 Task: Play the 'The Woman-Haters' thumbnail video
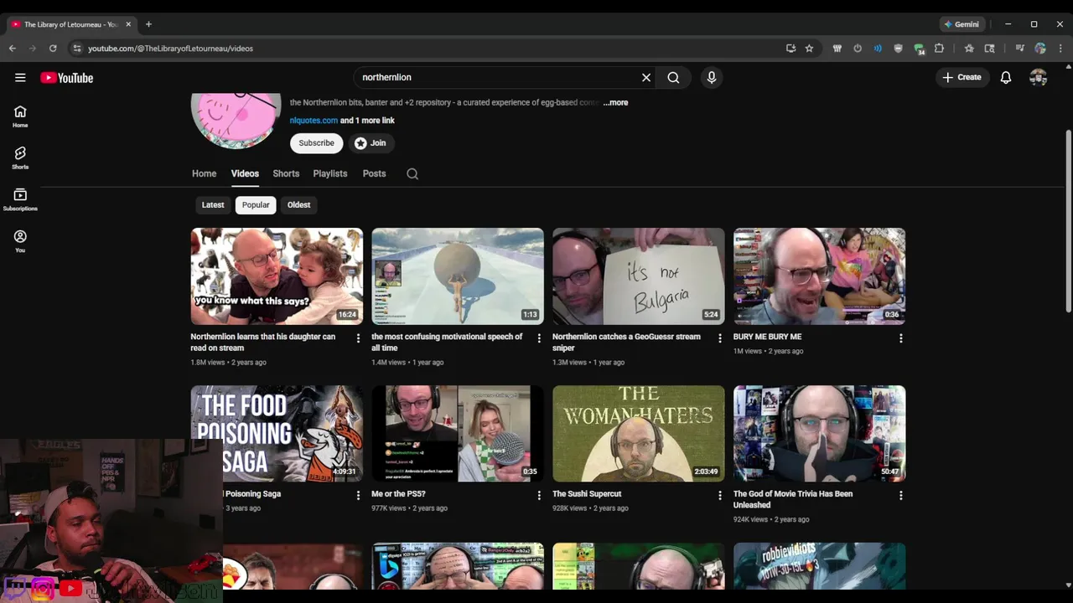(x=639, y=434)
